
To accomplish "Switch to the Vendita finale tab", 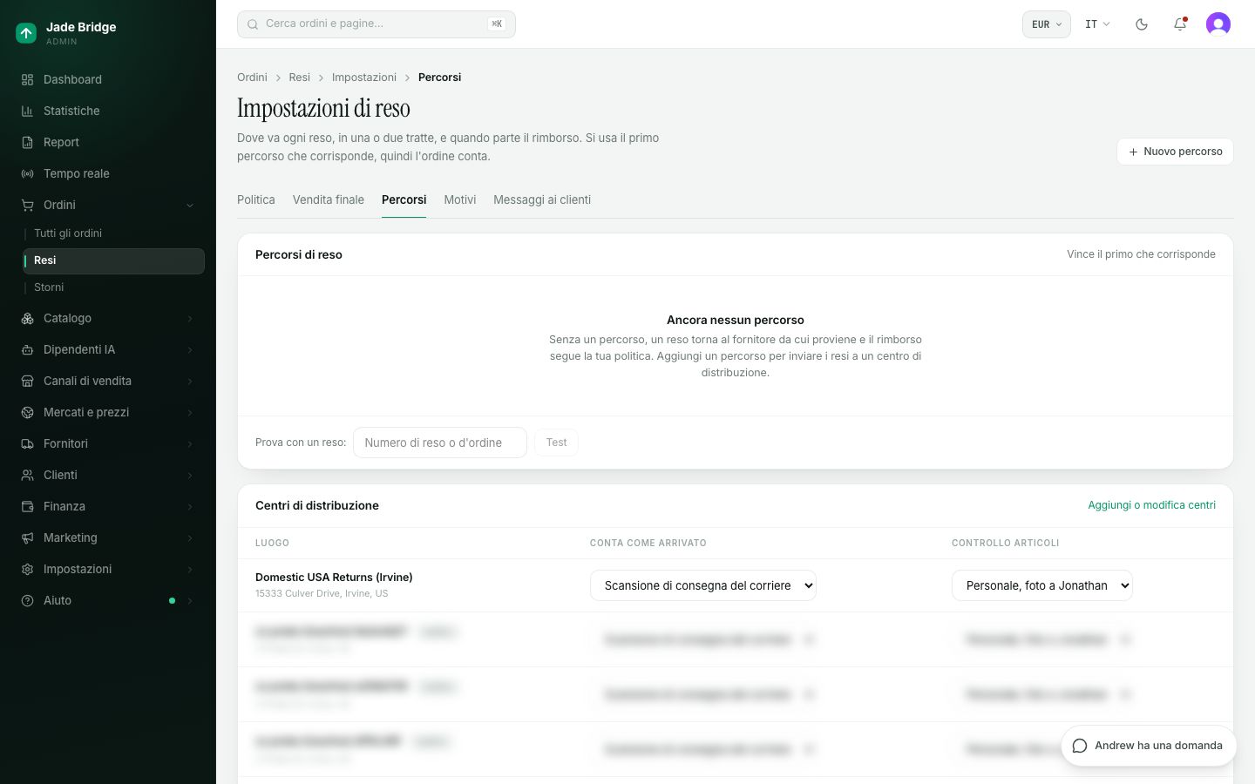I will (x=329, y=199).
